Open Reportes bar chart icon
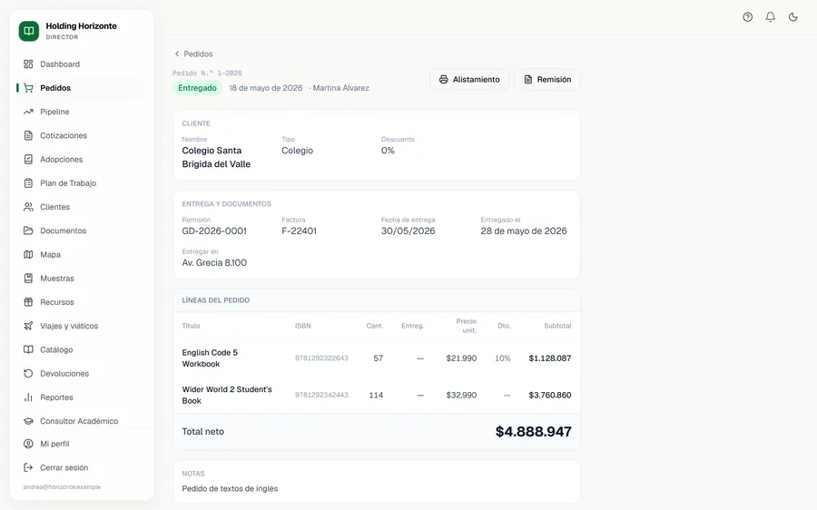This screenshot has height=510, width=817. click(x=28, y=397)
